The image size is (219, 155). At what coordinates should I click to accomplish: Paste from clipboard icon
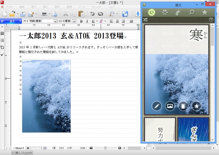81,14
